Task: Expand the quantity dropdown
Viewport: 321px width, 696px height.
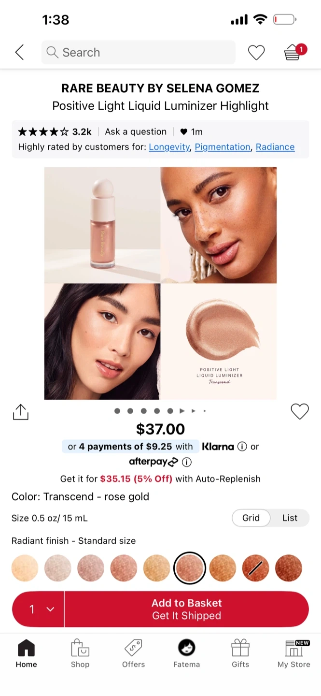Action: click(x=38, y=609)
